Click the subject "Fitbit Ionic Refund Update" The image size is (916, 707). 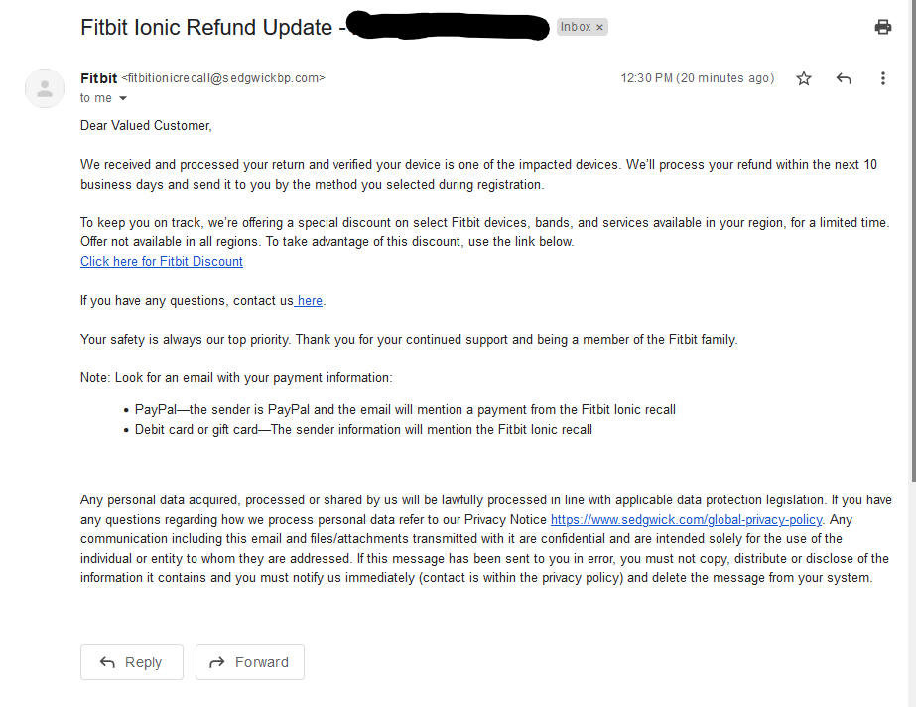[206, 28]
